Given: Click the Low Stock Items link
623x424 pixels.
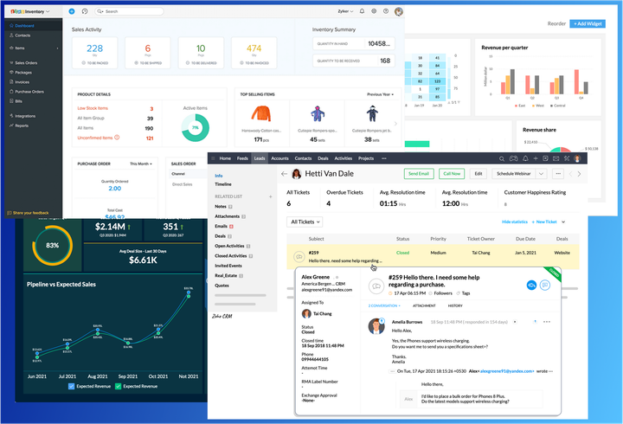Looking at the screenshot, I should [x=93, y=108].
